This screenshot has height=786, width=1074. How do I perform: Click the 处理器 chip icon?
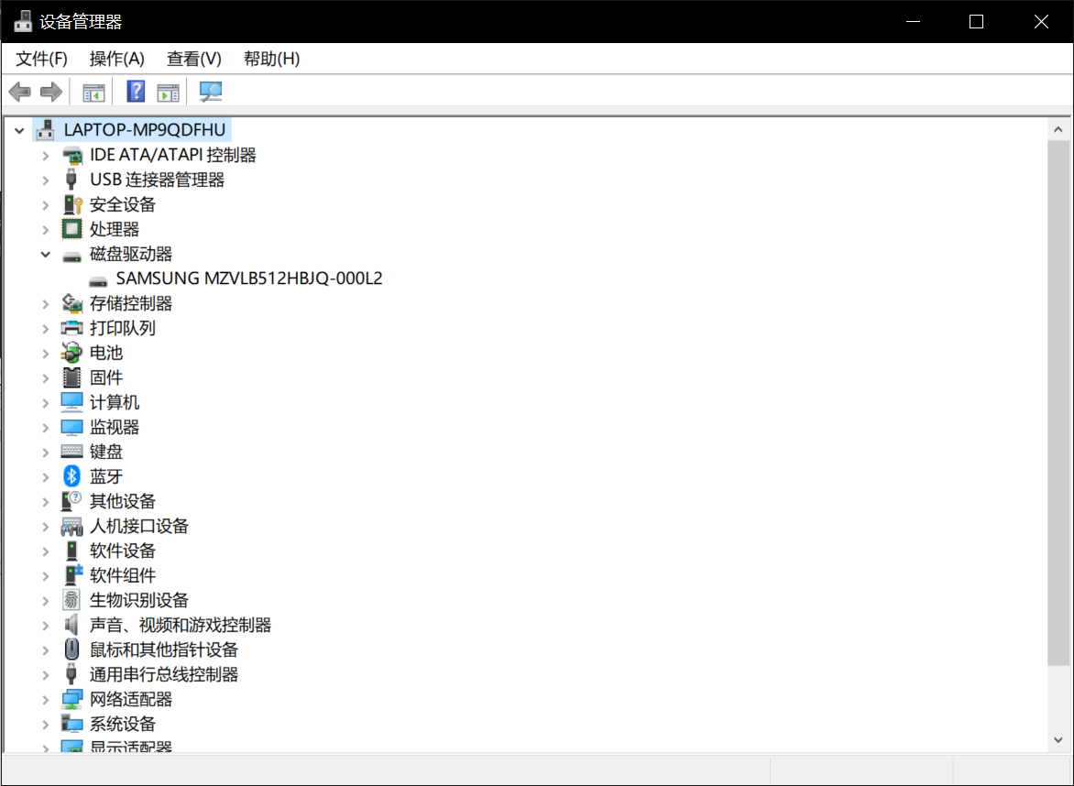71,229
